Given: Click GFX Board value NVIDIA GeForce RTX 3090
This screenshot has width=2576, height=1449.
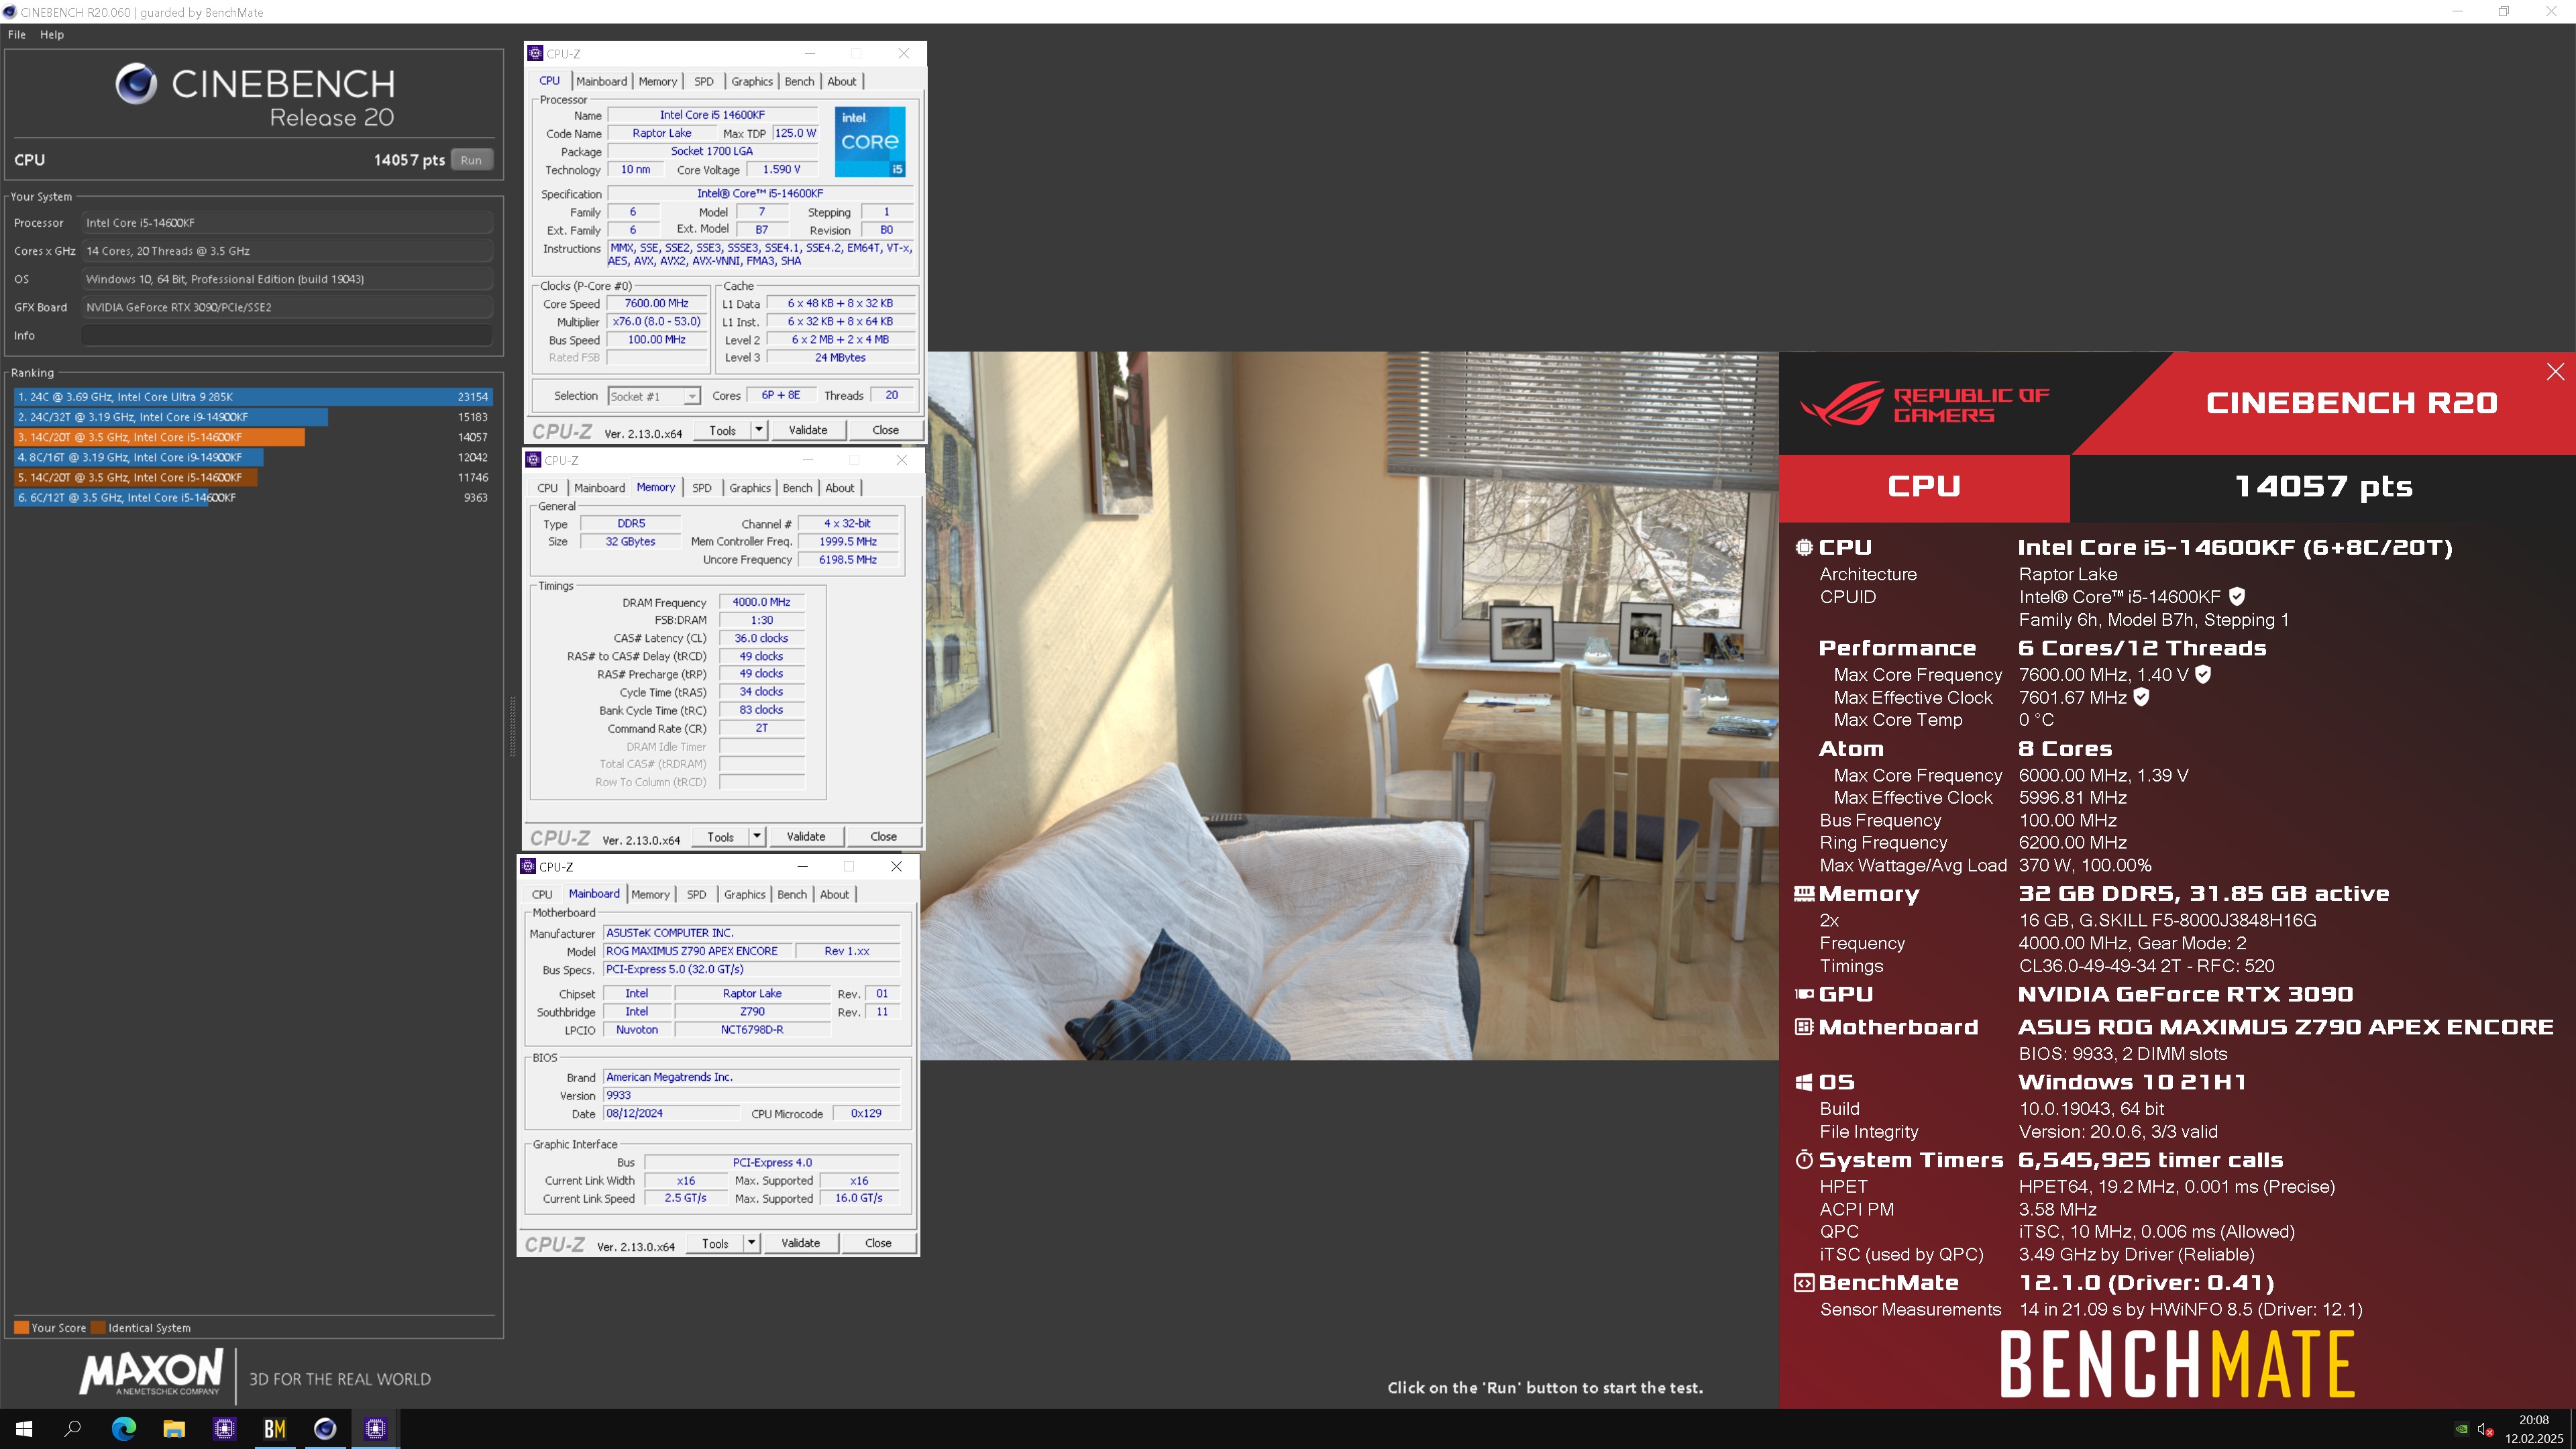Looking at the screenshot, I should point(287,307).
